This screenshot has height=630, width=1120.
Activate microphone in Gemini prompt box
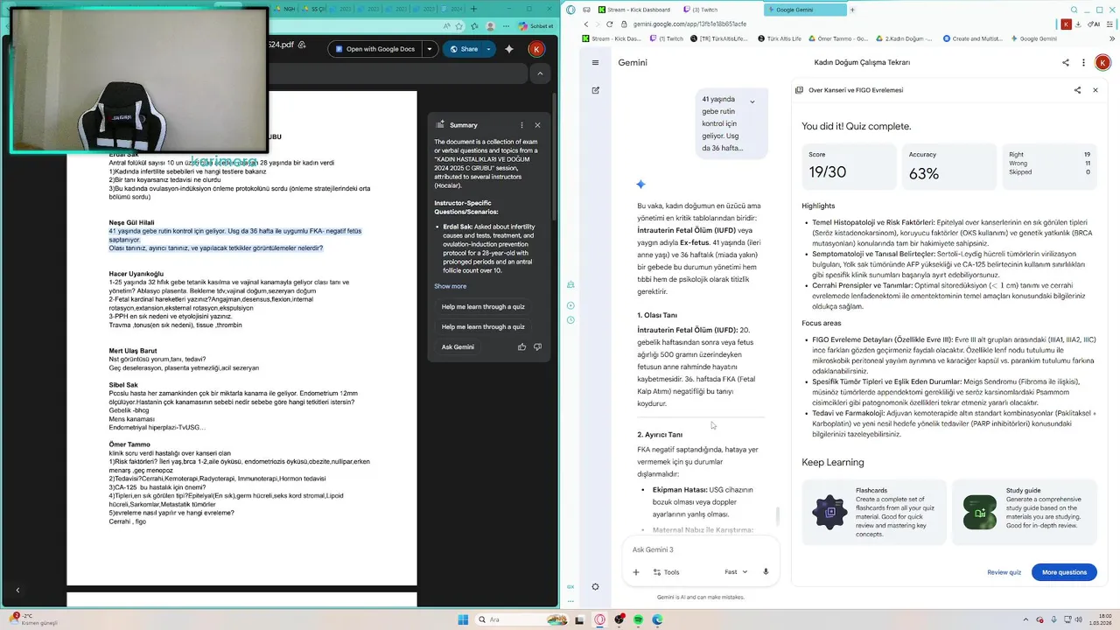766,572
